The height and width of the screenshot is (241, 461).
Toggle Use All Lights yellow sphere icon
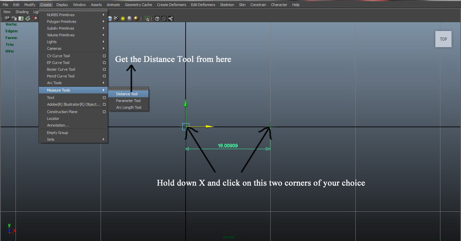pyautogui.click(x=123, y=19)
